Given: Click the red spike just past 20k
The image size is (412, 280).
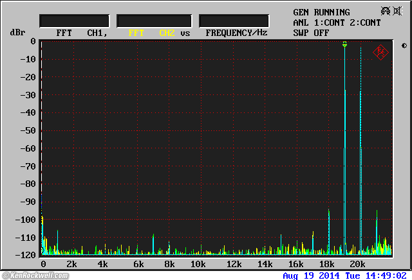Looking at the screenshot, I should click(361, 193).
